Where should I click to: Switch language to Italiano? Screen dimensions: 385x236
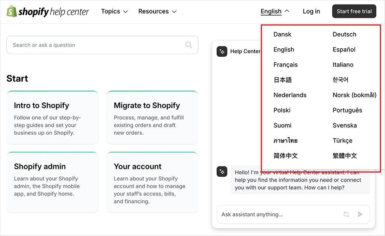[343, 65]
